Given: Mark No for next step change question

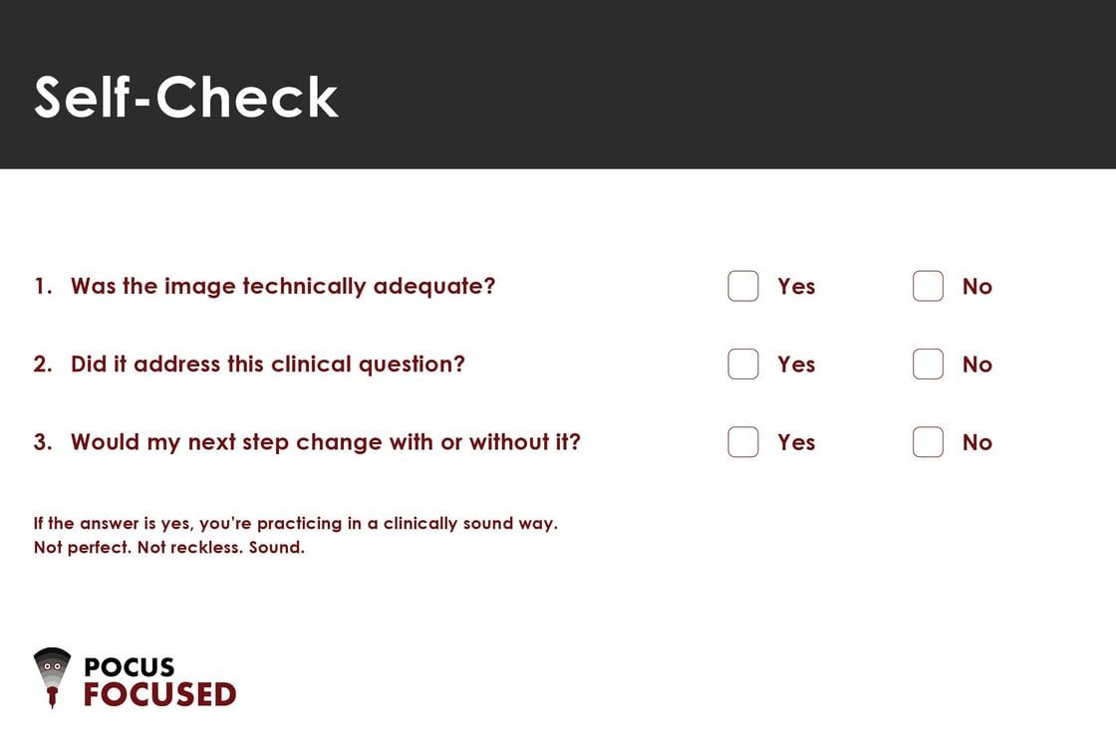Looking at the screenshot, I should pos(928,442).
